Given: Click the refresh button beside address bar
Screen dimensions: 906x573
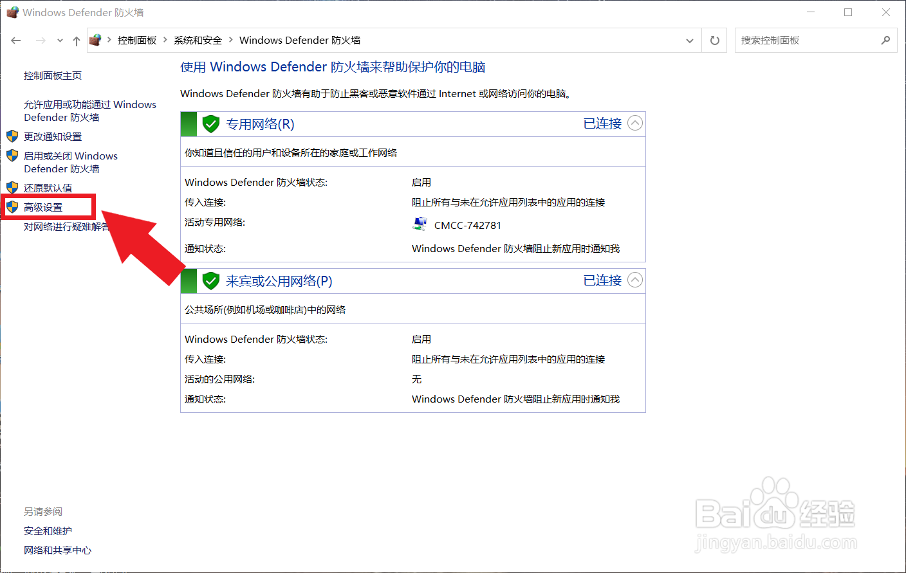Looking at the screenshot, I should pyautogui.click(x=715, y=41).
